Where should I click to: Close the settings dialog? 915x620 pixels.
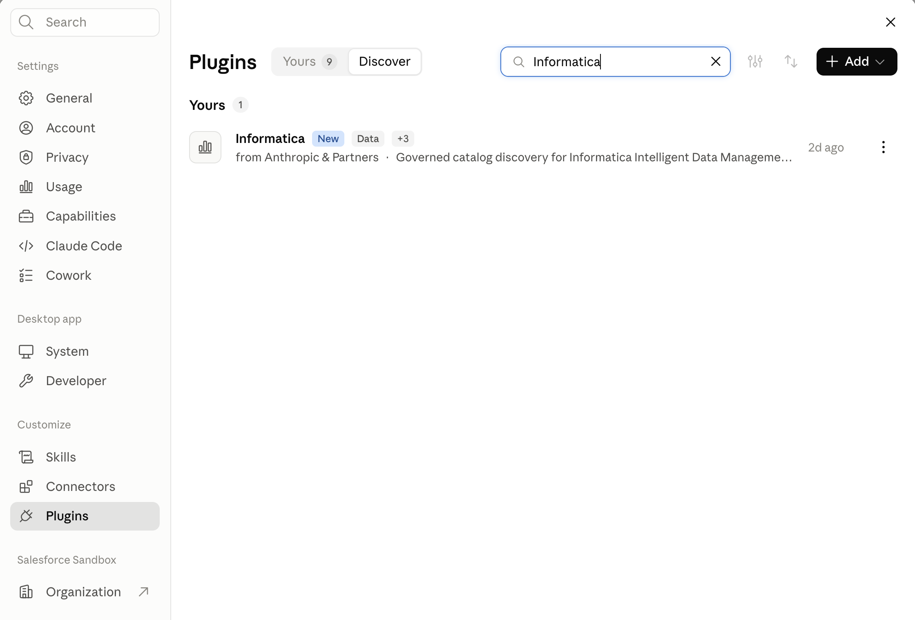coord(890,22)
